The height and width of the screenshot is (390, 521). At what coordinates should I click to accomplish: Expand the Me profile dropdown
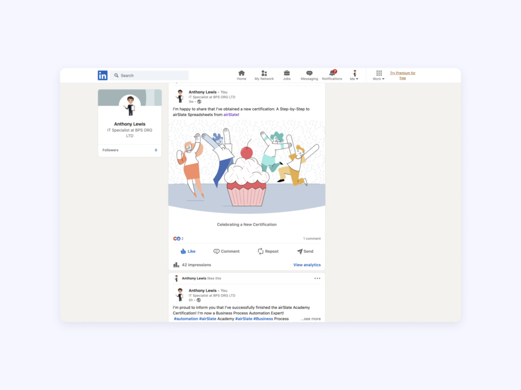(354, 76)
